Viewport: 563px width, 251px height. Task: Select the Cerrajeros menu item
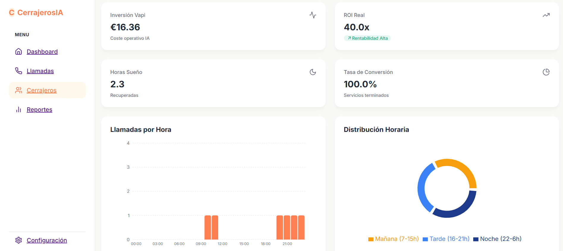42,90
